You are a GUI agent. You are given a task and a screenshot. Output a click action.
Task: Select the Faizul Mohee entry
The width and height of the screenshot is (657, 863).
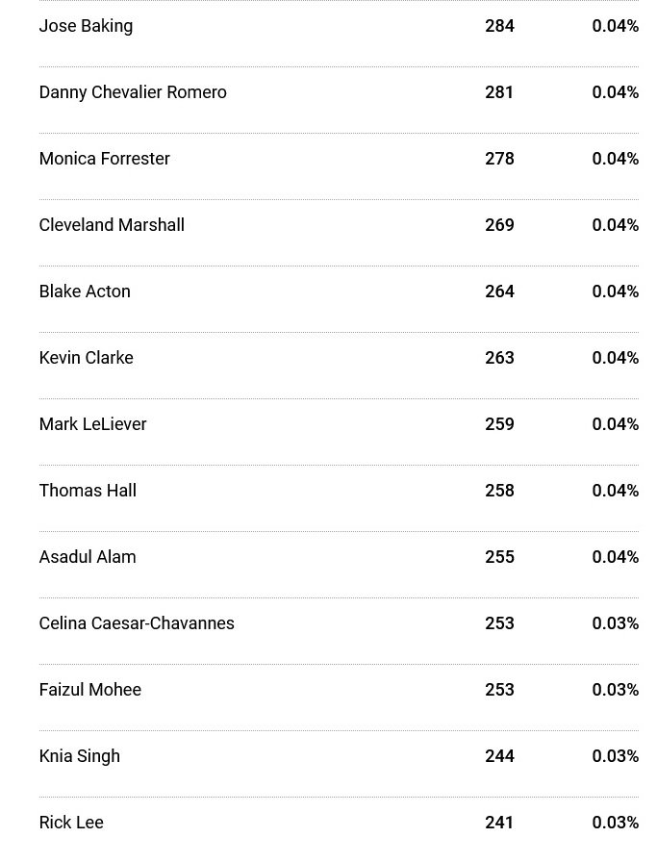[x=90, y=690]
